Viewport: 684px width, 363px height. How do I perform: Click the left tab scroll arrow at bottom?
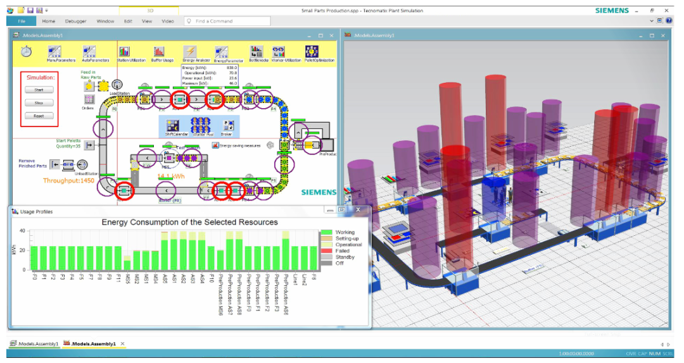pyautogui.click(x=662, y=344)
